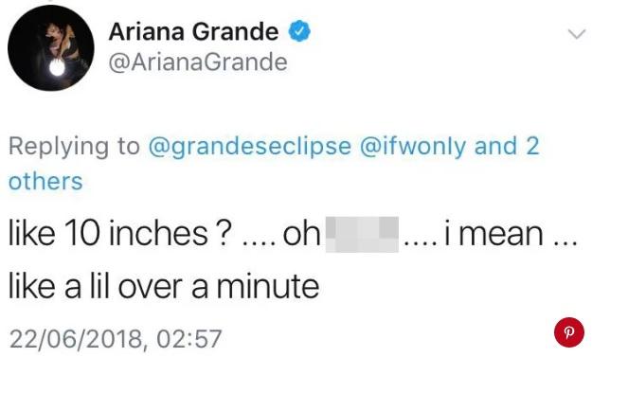Image resolution: width=628 pixels, height=393 pixels.
Task: Open the Ariana Grande display name
Action: [194, 32]
